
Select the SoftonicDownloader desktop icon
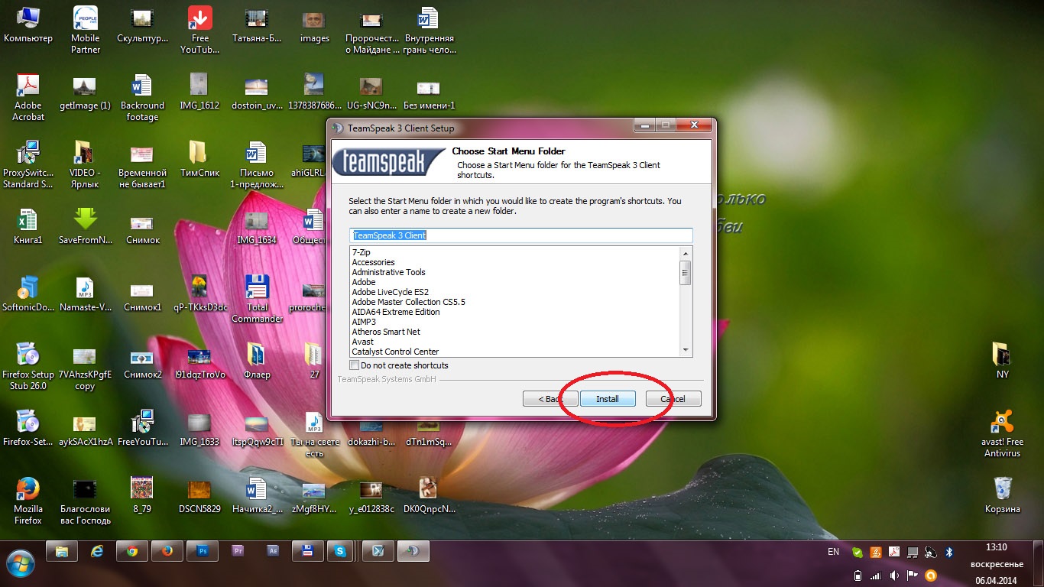(x=28, y=293)
